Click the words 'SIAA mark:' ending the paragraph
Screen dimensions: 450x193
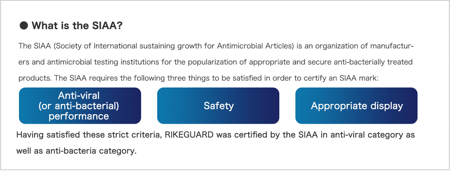pyautogui.click(x=360, y=78)
